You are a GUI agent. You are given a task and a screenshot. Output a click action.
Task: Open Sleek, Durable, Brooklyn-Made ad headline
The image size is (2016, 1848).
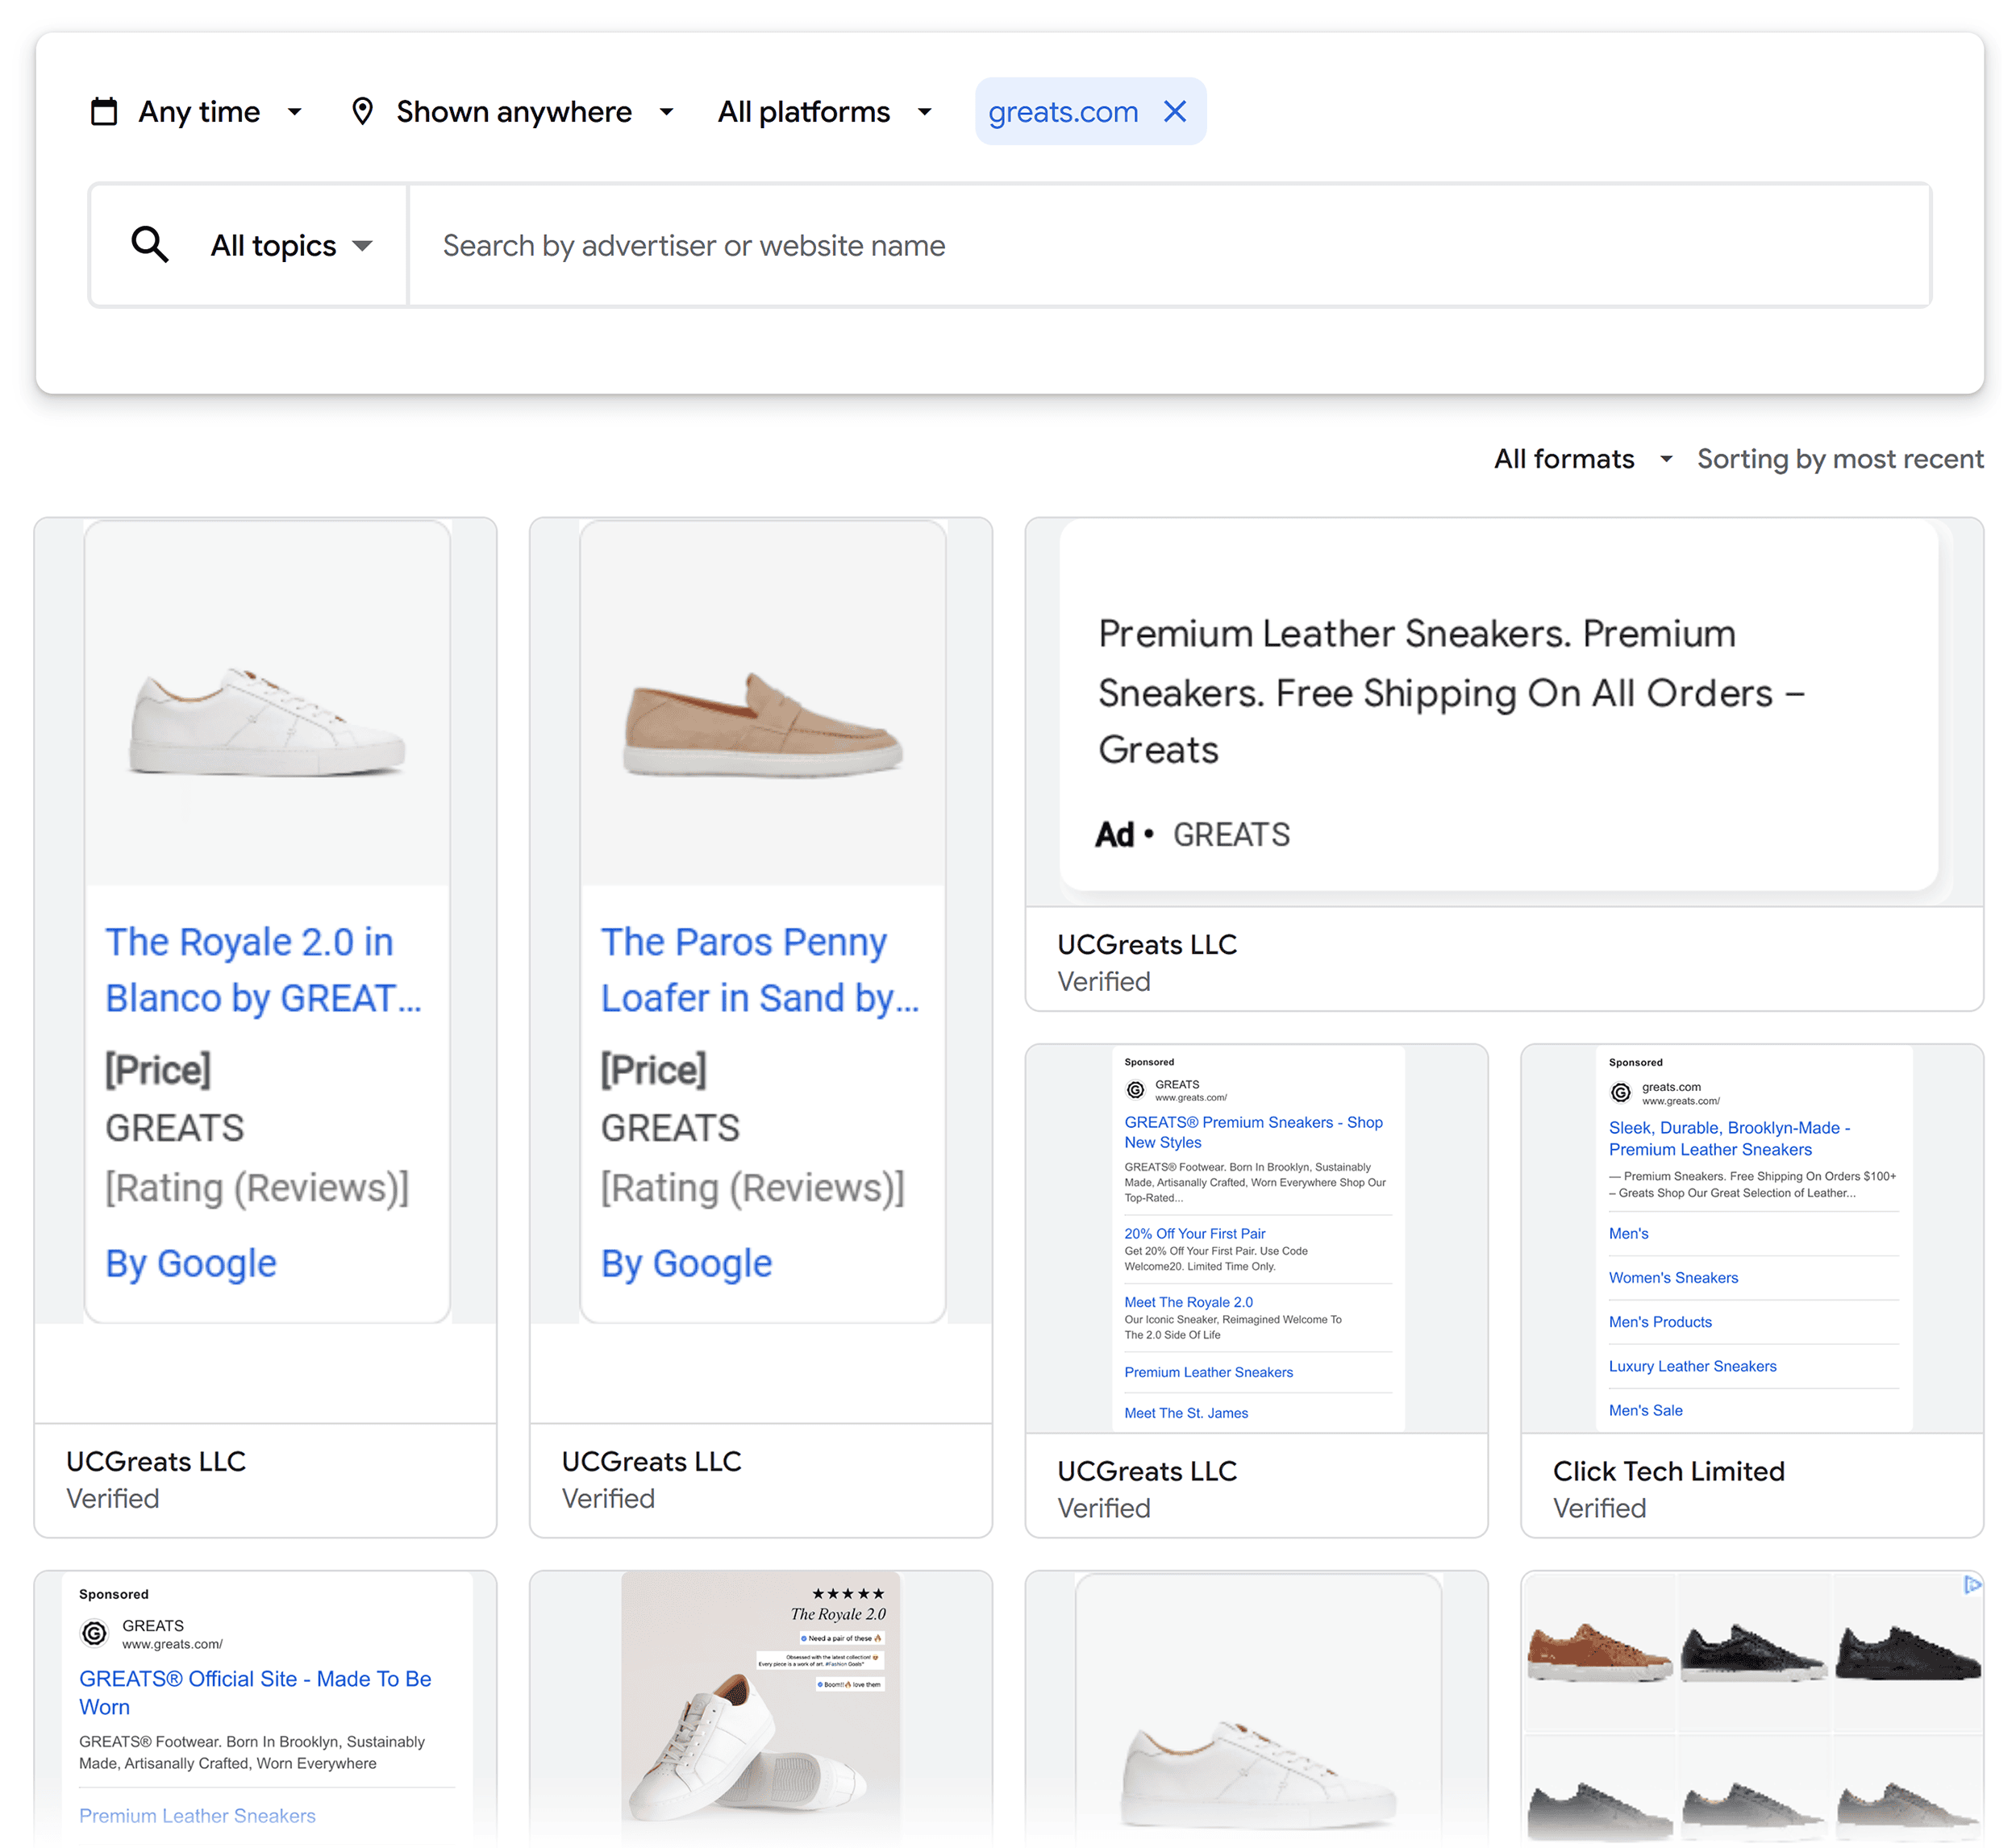click(1729, 1138)
